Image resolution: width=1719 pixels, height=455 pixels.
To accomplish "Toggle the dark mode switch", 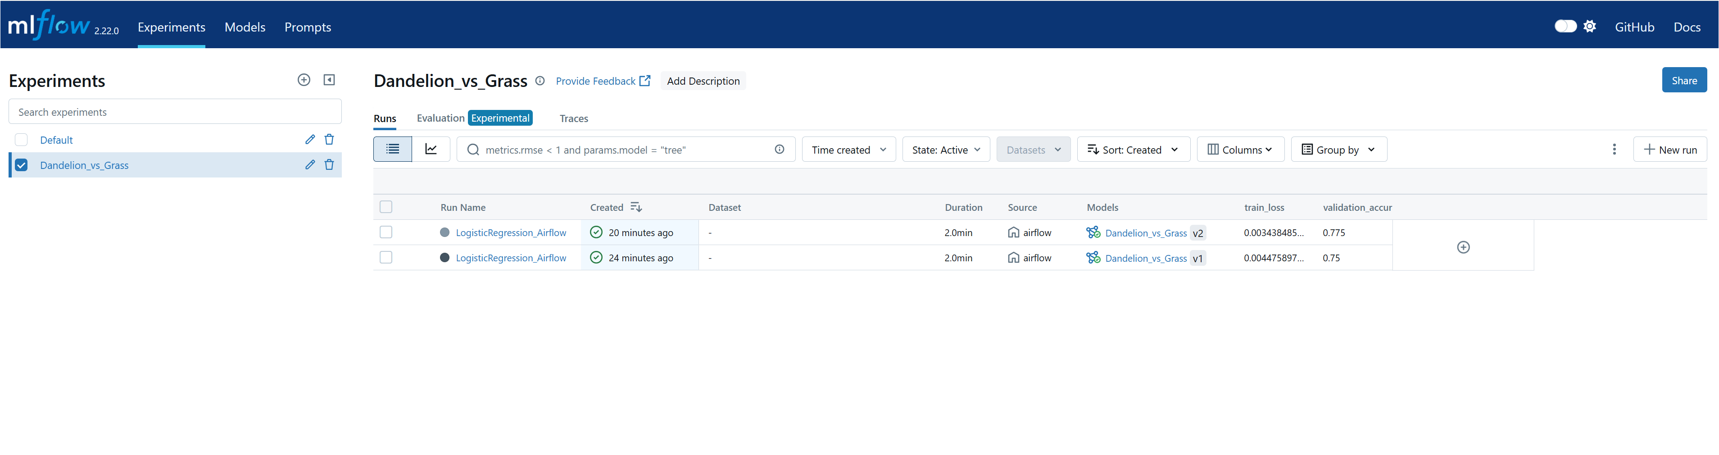I will pos(1565,27).
